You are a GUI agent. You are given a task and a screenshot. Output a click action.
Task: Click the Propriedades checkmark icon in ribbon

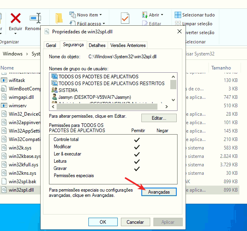tap(125, 18)
